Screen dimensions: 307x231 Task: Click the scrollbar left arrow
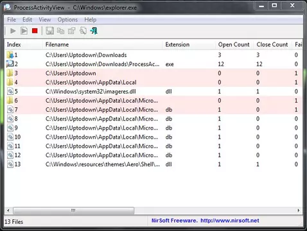tap(8, 210)
